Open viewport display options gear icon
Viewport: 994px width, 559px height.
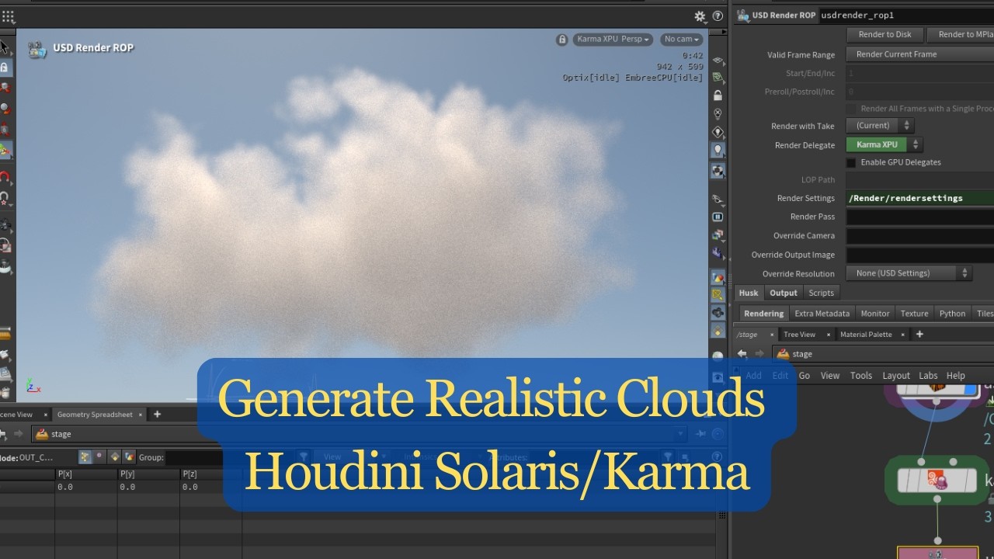(700, 16)
